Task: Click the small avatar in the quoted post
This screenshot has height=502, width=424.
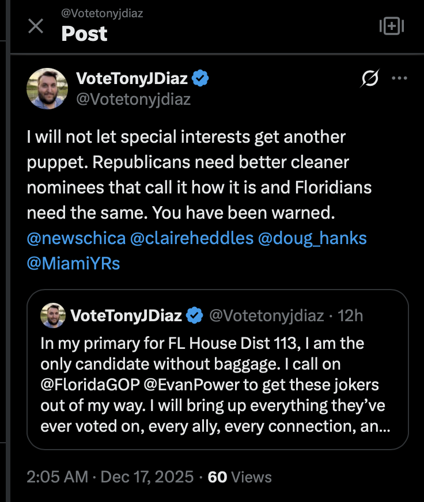Action: (52, 315)
